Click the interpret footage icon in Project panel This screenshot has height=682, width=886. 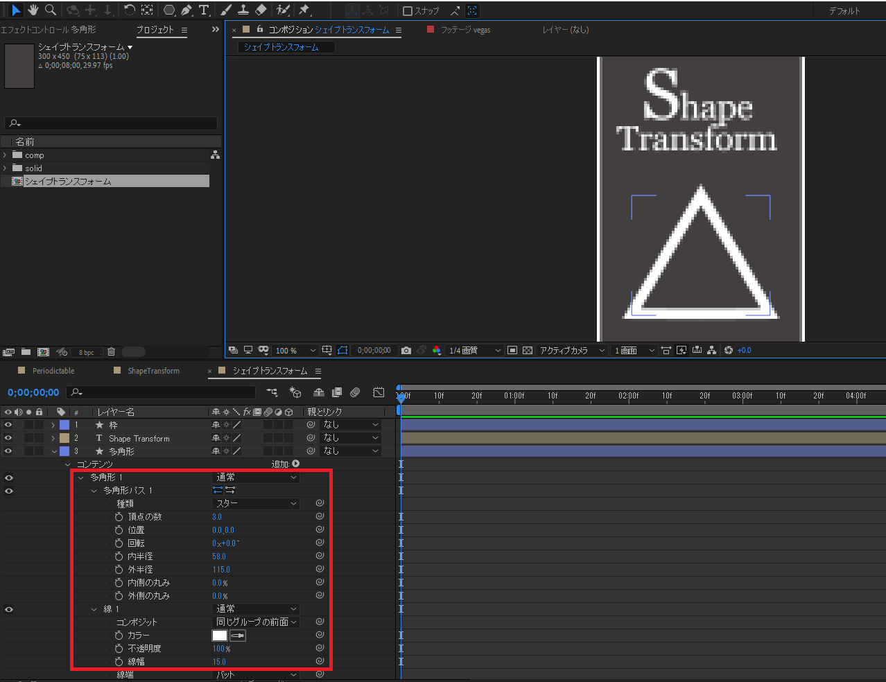point(9,352)
